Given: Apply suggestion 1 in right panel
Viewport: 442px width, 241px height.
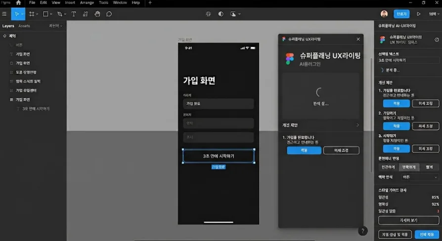Looking at the screenshot, I should click(x=397, y=103).
